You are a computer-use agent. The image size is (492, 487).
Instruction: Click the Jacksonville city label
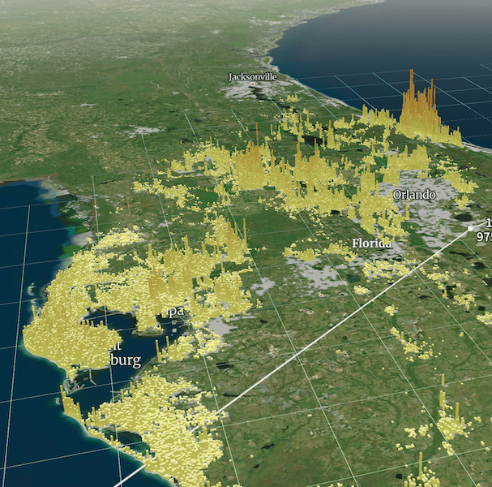pos(252,76)
